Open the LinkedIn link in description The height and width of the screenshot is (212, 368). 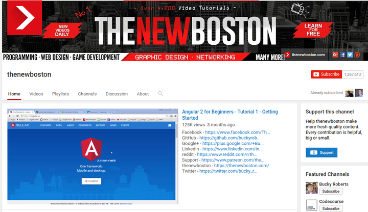(233, 149)
